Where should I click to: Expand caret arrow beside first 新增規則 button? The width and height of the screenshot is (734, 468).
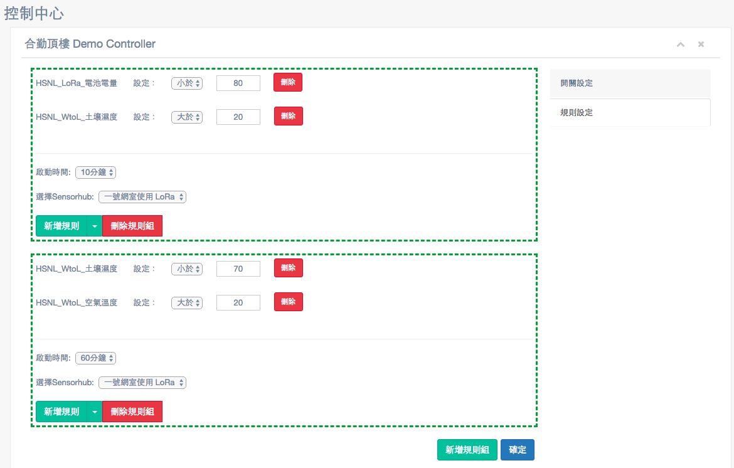pyautogui.click(x=94, y=226)
